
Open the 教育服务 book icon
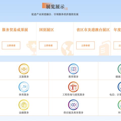[x=73, y=69]
